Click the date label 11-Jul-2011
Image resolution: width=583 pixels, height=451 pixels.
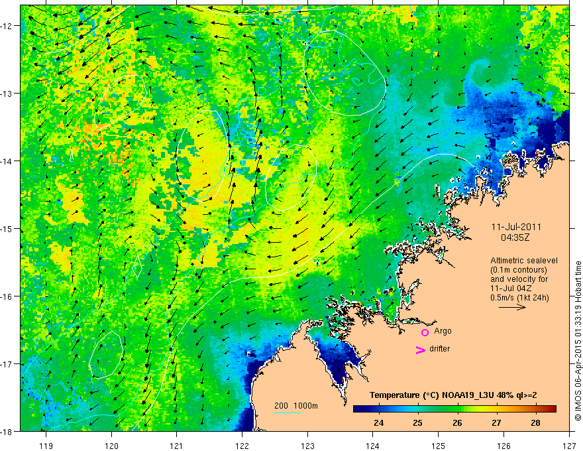tap(517, 227)
